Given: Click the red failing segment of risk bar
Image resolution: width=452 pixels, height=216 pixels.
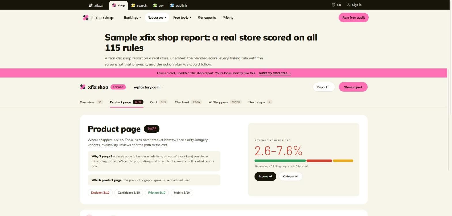Looking at the screenshot, I should pyautogui.click(x=319, y=161).
